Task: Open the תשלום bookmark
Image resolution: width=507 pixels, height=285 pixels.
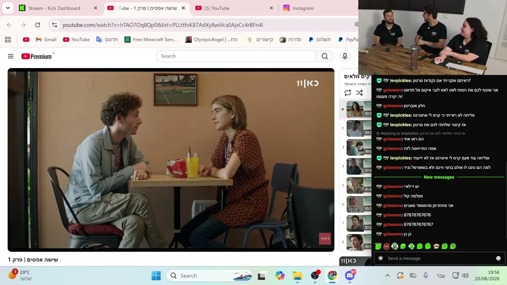Action: (320, 40)
